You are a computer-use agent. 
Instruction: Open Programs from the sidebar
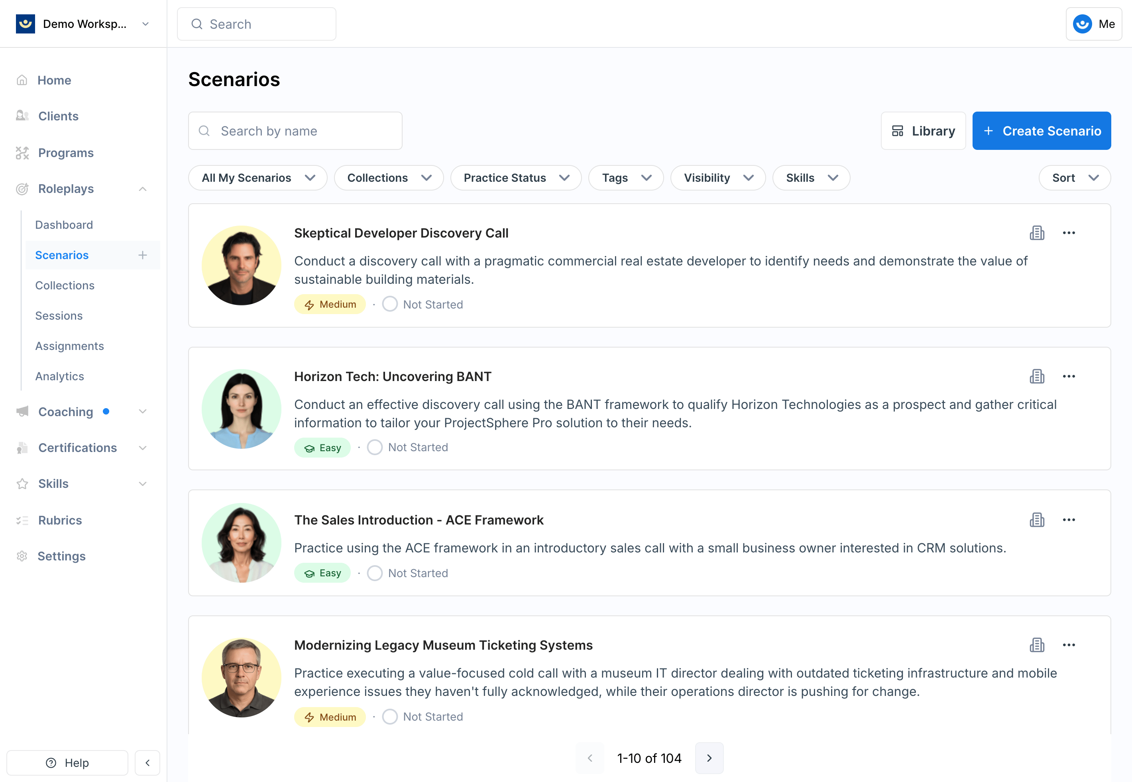[x=66, y=153]
